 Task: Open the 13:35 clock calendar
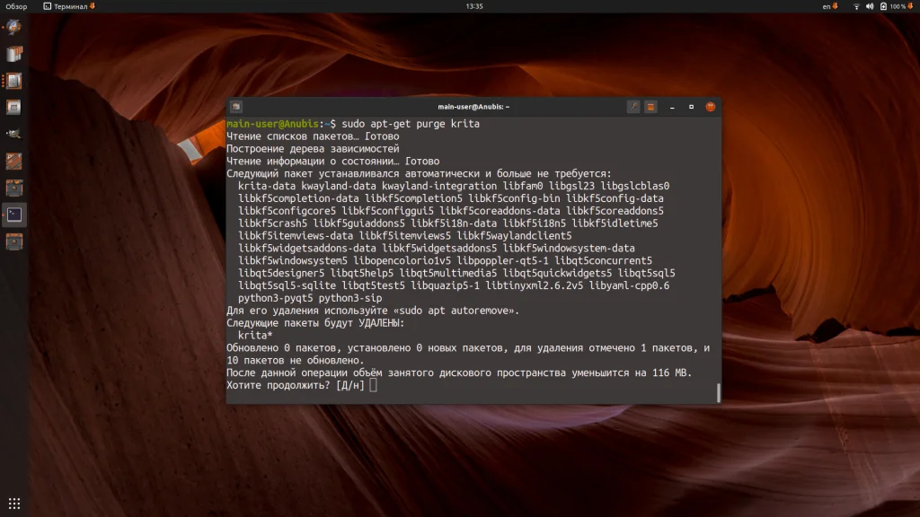[x=474, y=6]
